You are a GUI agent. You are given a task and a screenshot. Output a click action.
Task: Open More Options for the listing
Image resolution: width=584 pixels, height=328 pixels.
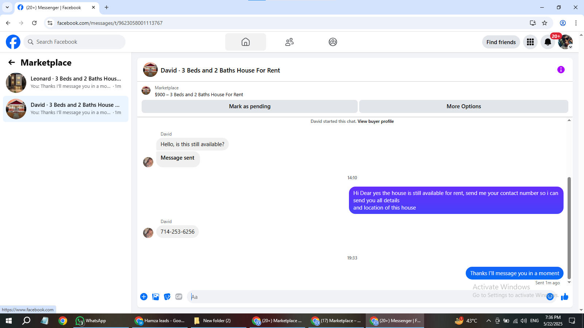(x=464, y=106)
